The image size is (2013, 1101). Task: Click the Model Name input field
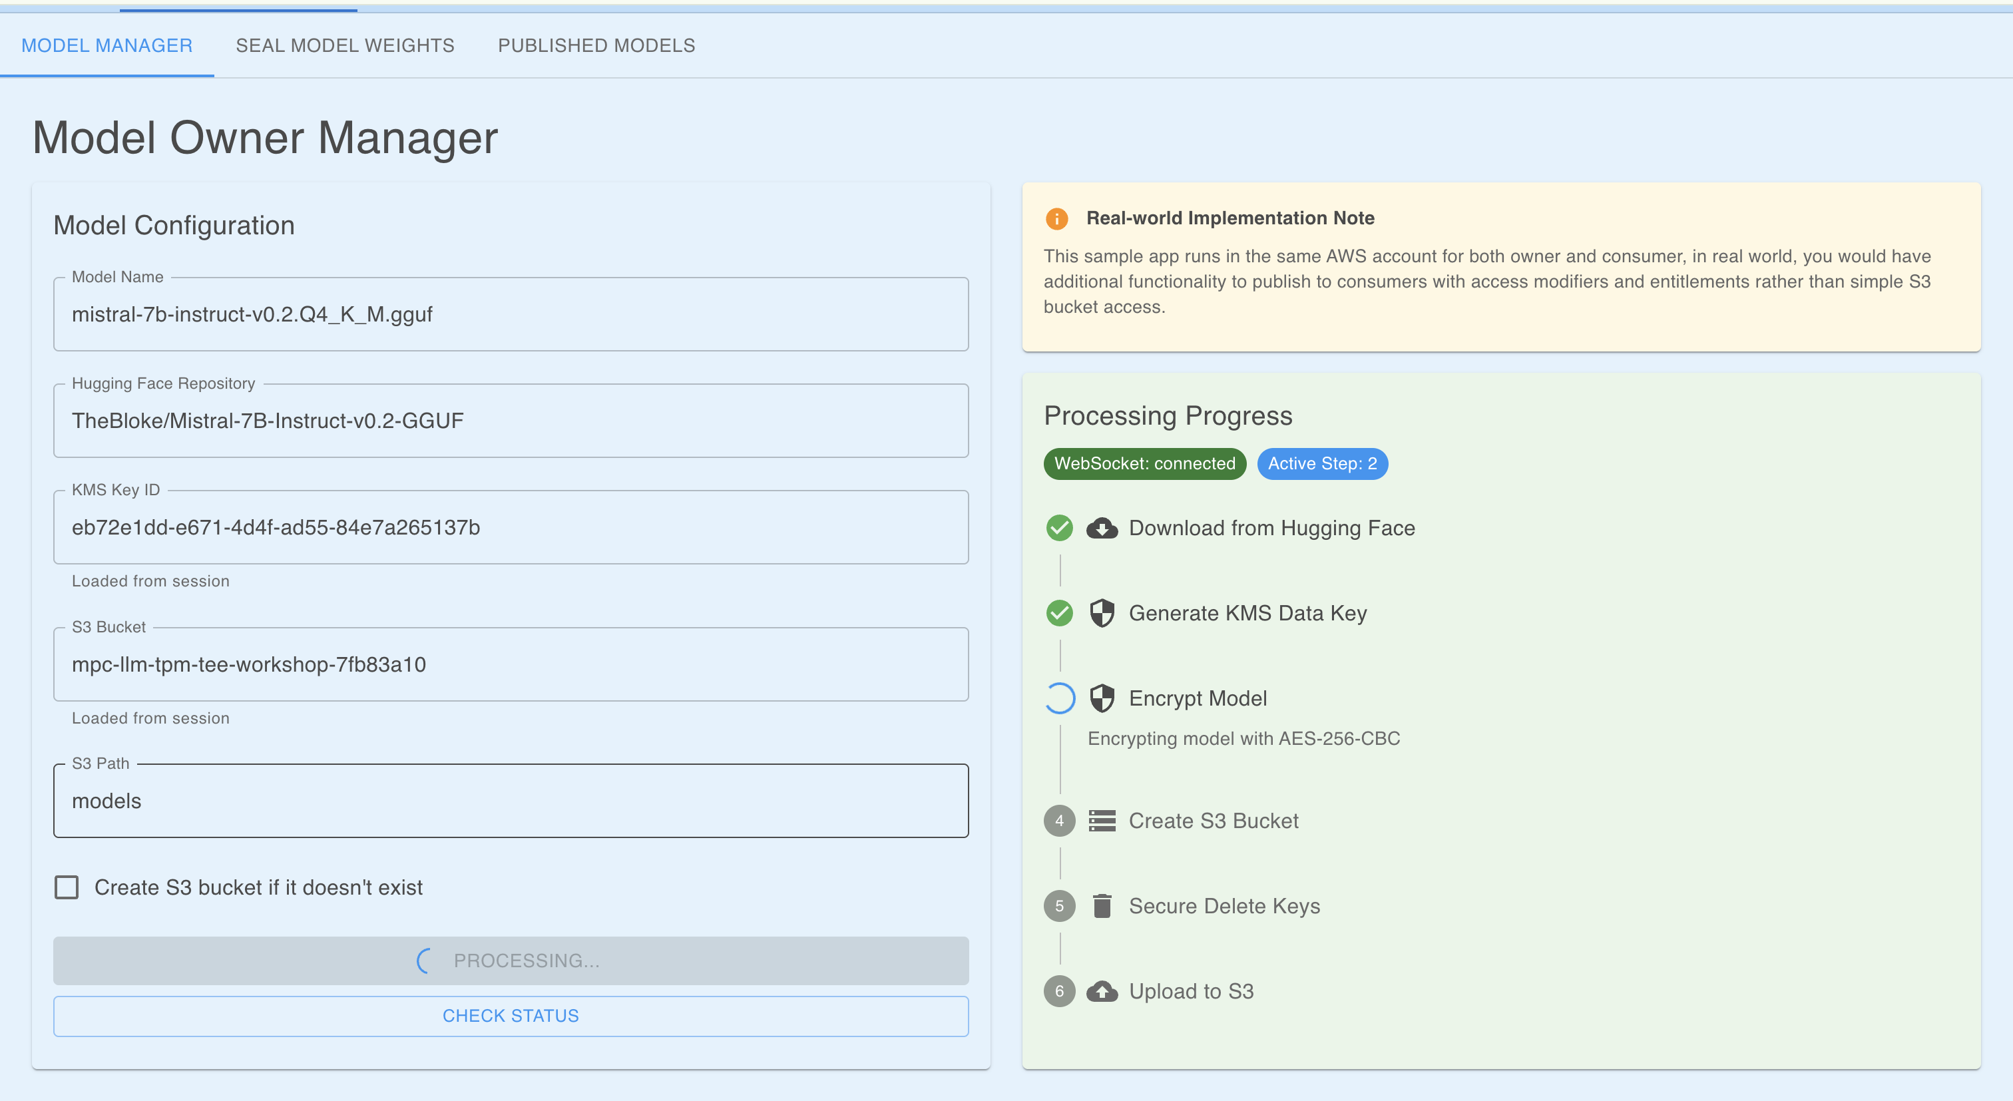pyautogui.click(x=511, y=314)
